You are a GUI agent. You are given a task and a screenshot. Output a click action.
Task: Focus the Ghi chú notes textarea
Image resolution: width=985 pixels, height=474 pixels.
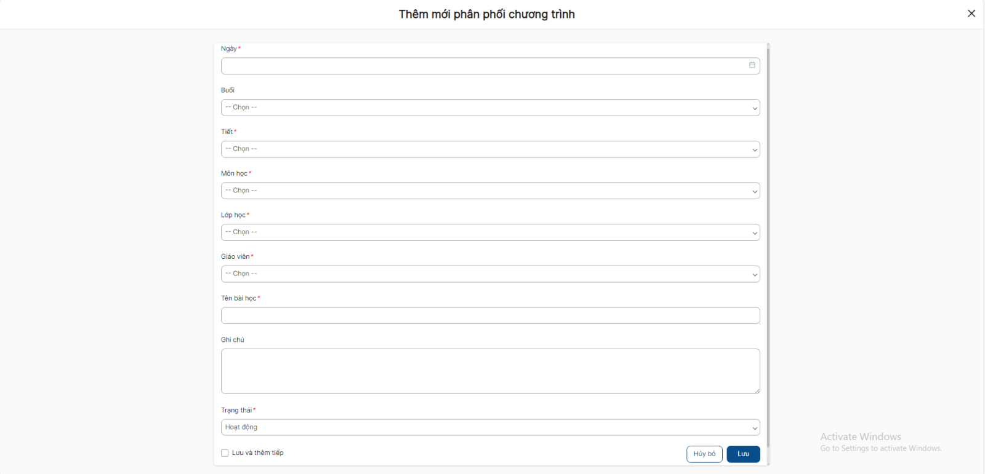[490, 371]
